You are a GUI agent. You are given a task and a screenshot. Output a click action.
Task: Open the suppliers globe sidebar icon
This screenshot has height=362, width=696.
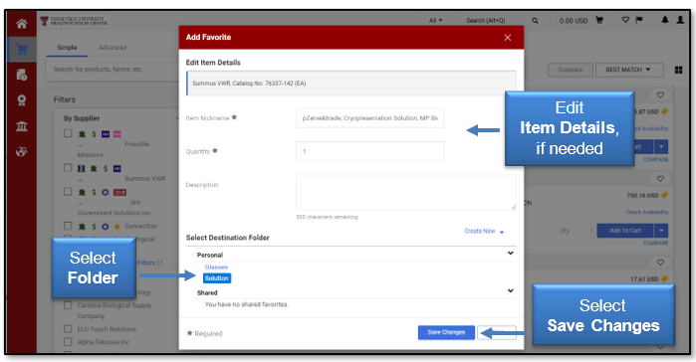[x=21, y=152]
